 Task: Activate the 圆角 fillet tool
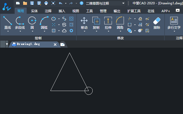point(120,23)
